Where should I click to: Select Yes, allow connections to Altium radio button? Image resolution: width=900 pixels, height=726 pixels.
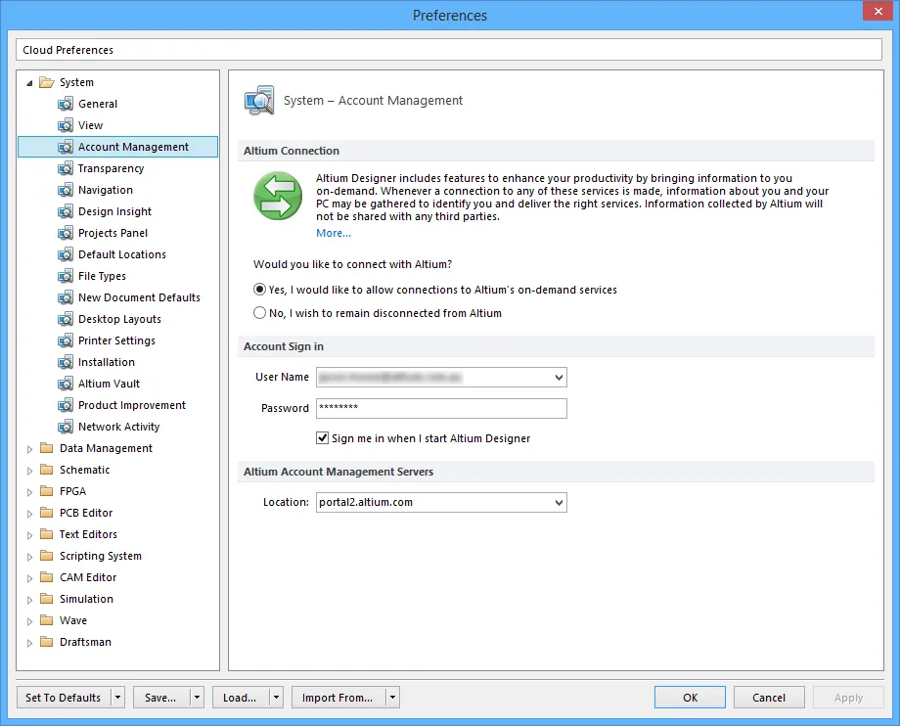(259, 290)
